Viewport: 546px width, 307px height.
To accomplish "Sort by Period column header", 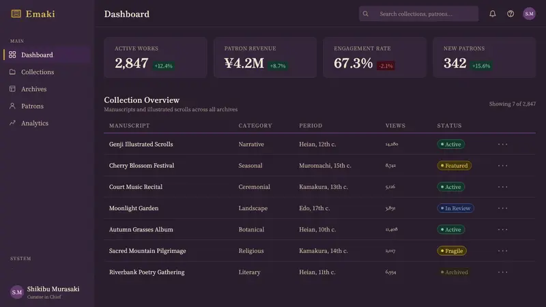I will pyautogui.click(x=311, y=126).
